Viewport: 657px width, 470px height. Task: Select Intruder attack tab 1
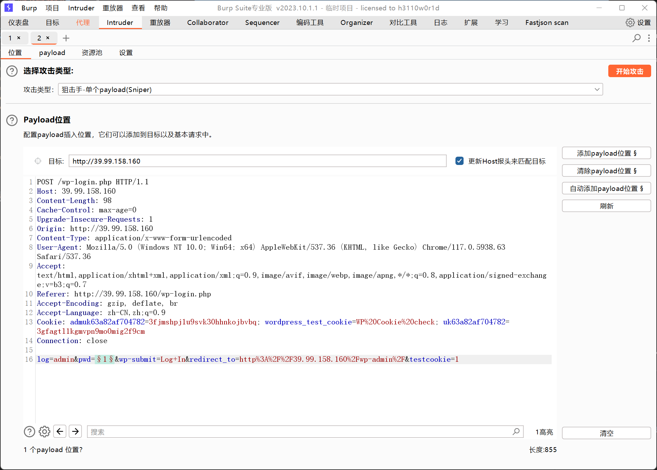[10, 38]
